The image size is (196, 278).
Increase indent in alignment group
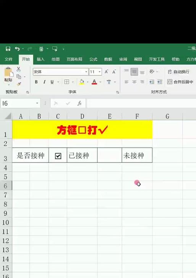point(160,82)
